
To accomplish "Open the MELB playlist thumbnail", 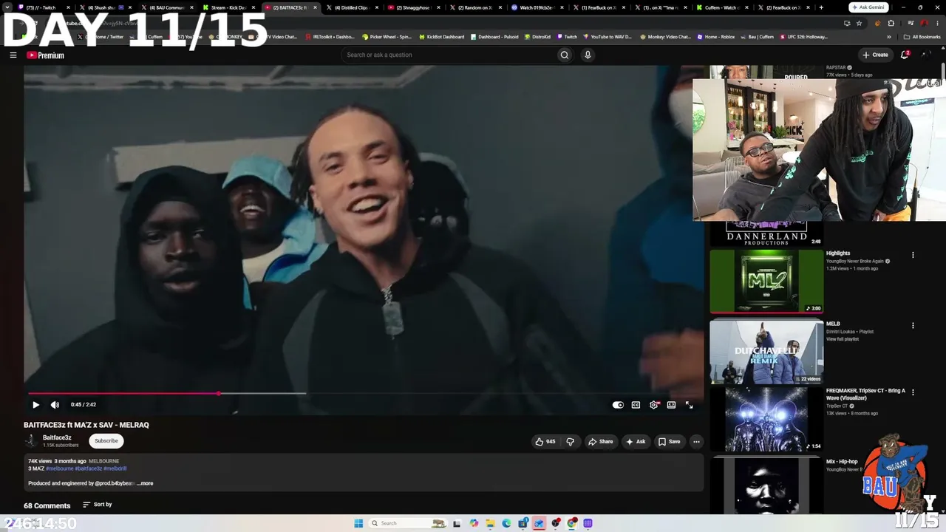I will tap(766, 352).
